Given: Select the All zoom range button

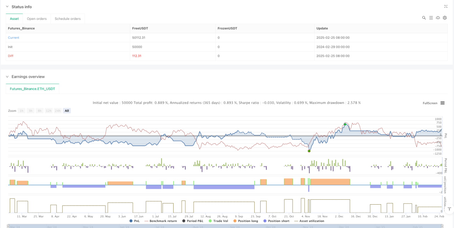Looking at the screenshot, I should [67, 111].
